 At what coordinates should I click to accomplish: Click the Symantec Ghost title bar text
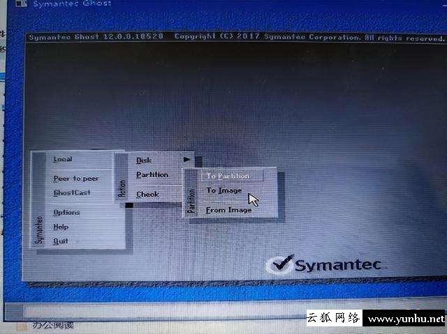pos(72,4)
